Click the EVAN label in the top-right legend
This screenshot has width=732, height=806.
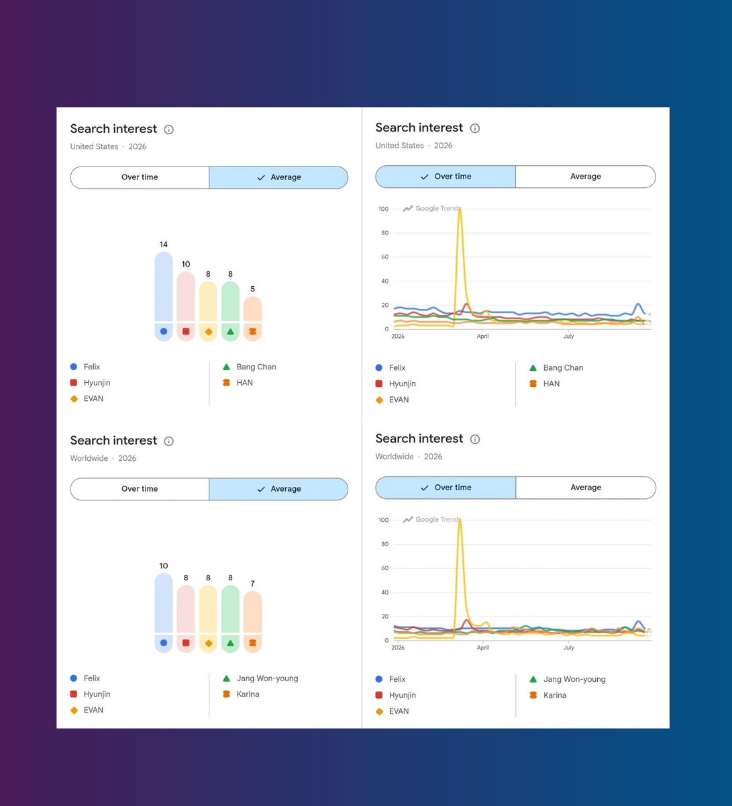[x=399, y=400]
